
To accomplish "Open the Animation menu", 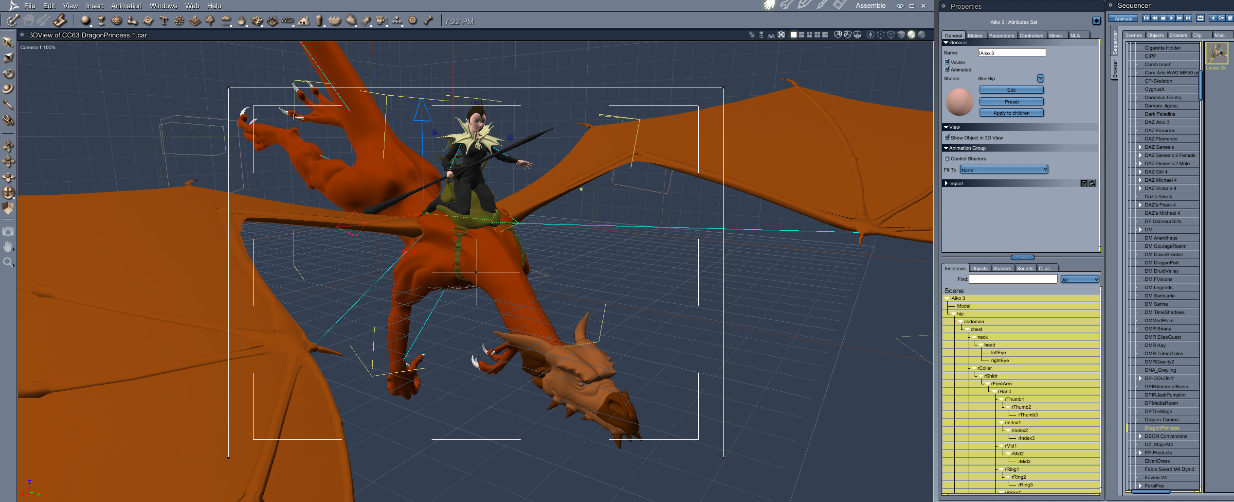I will click(x=126, y=6).
